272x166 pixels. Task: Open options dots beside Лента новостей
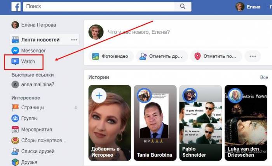74,40
